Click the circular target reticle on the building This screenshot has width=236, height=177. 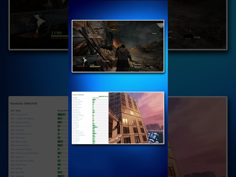tap(117, 116)
